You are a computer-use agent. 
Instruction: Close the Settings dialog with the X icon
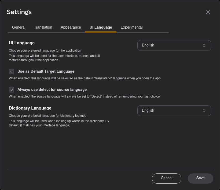[x=208, y=12]
